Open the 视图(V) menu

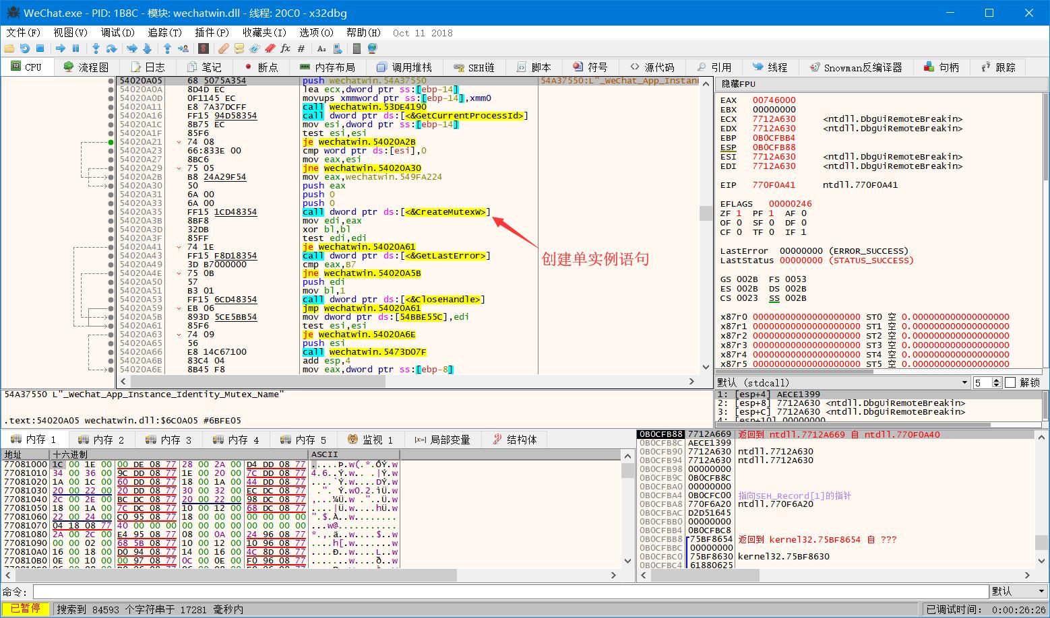point(71,32)
